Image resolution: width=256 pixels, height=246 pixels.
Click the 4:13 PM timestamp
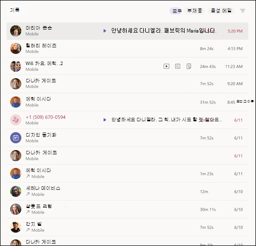pyautogui.click(x=235, y=49)
